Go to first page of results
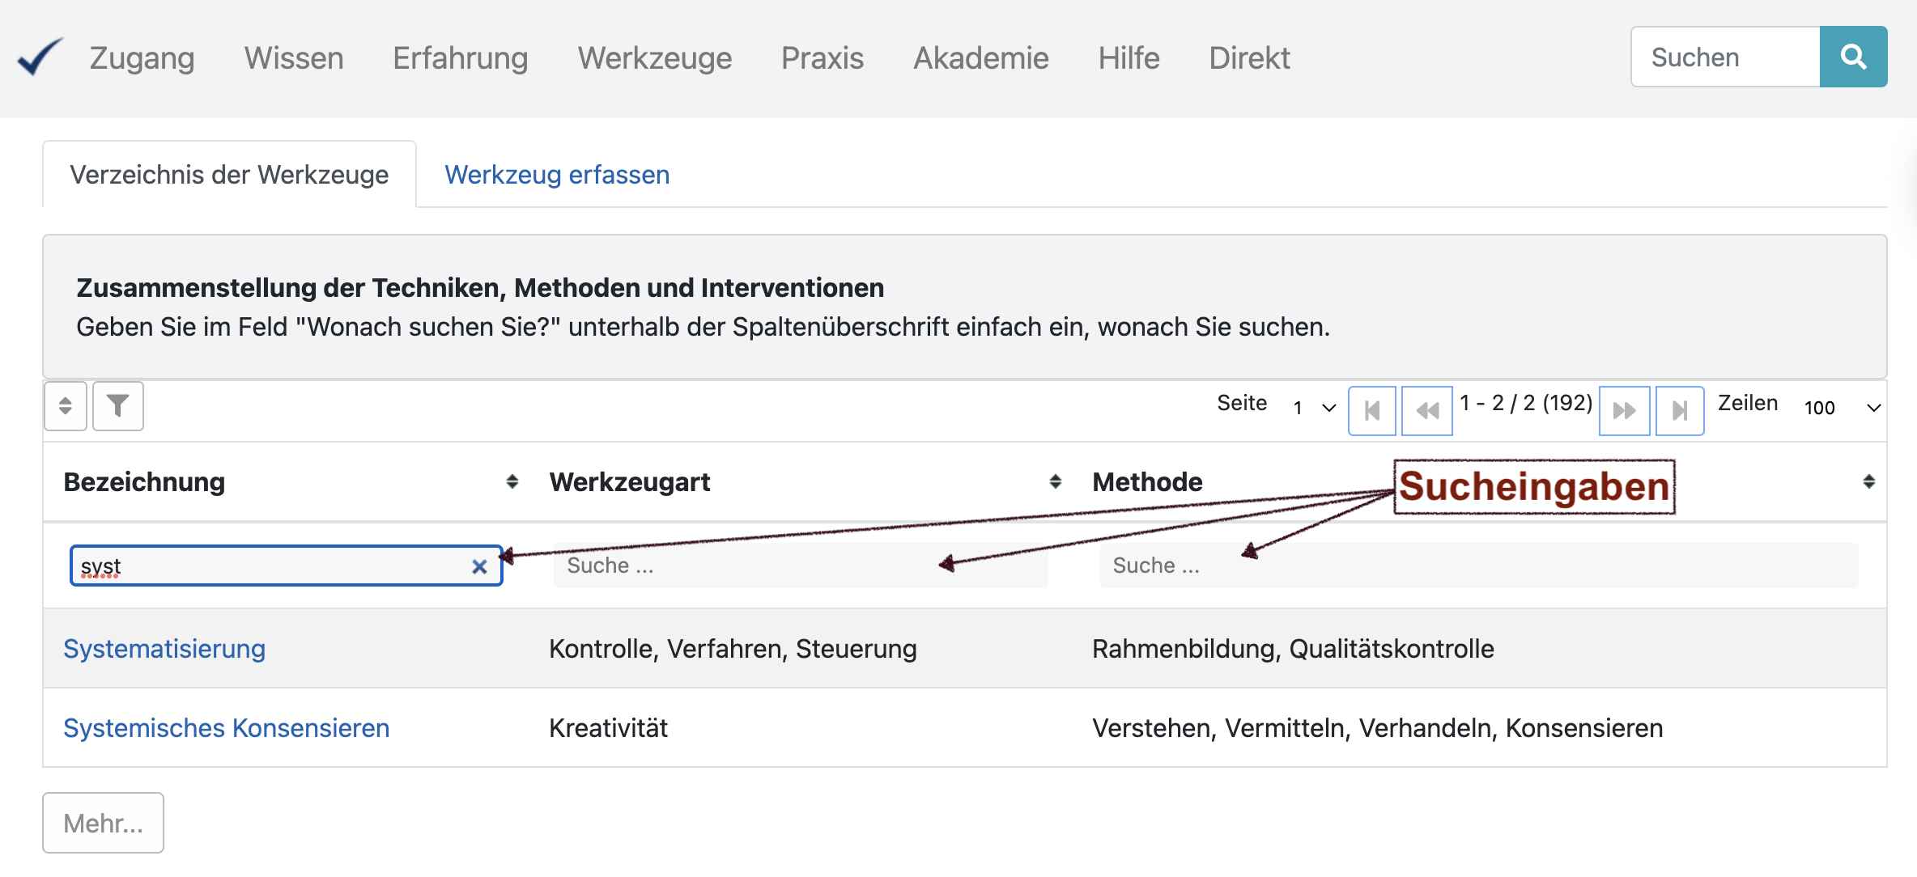The height and width of the screenshot is (877, 1917). tap(1372, 411)
